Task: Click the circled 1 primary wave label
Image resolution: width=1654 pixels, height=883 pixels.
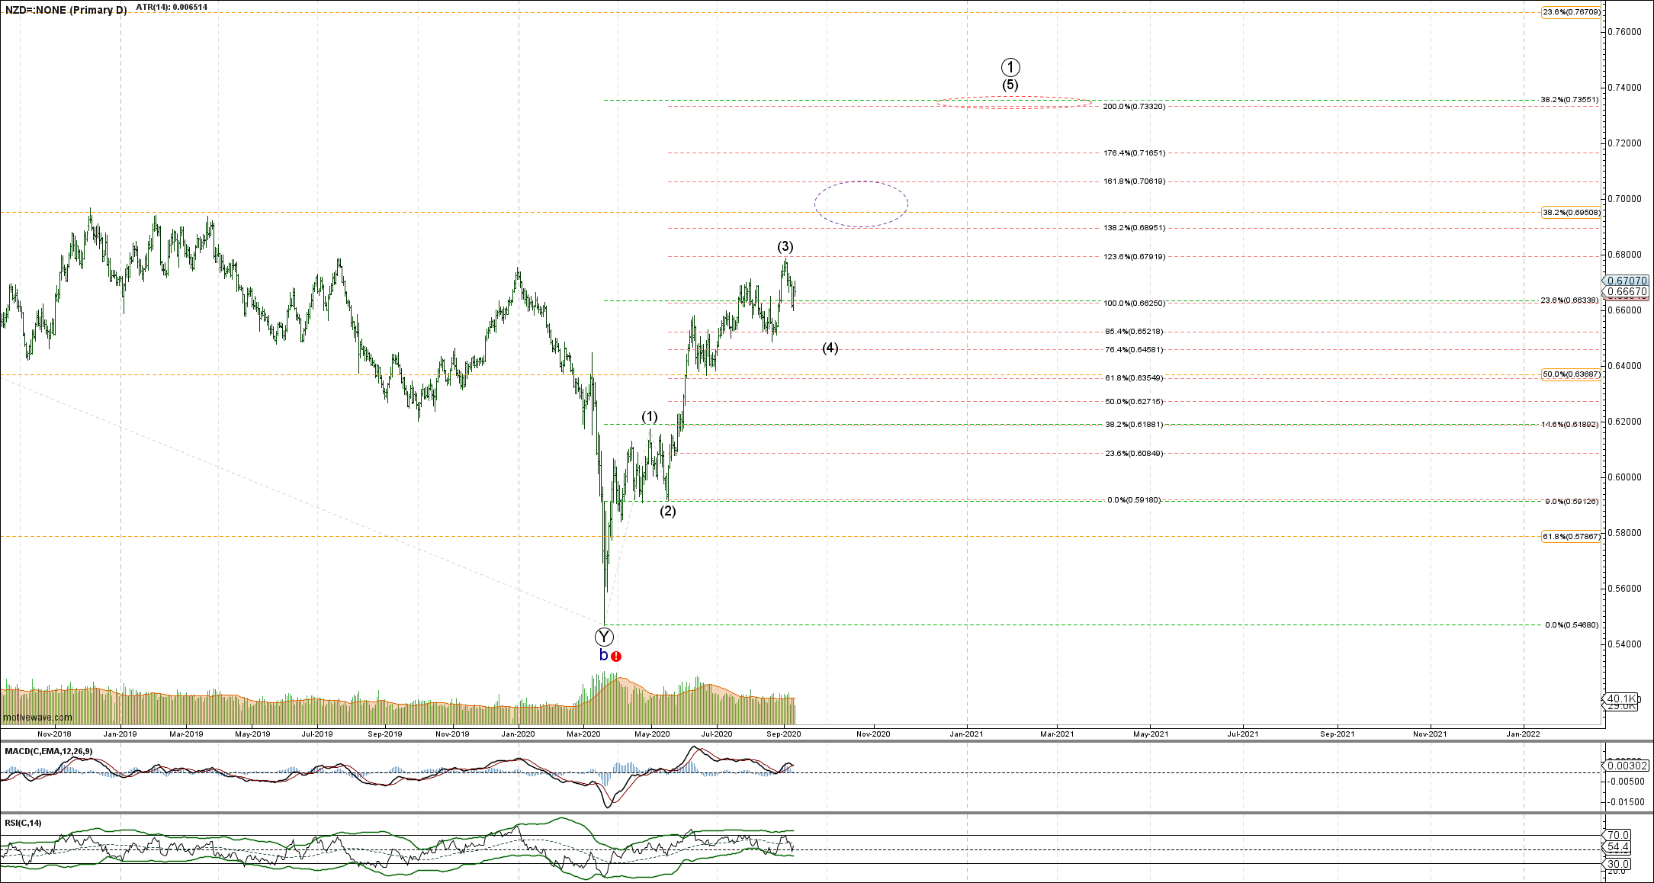Action: [x=1010, y=67]
